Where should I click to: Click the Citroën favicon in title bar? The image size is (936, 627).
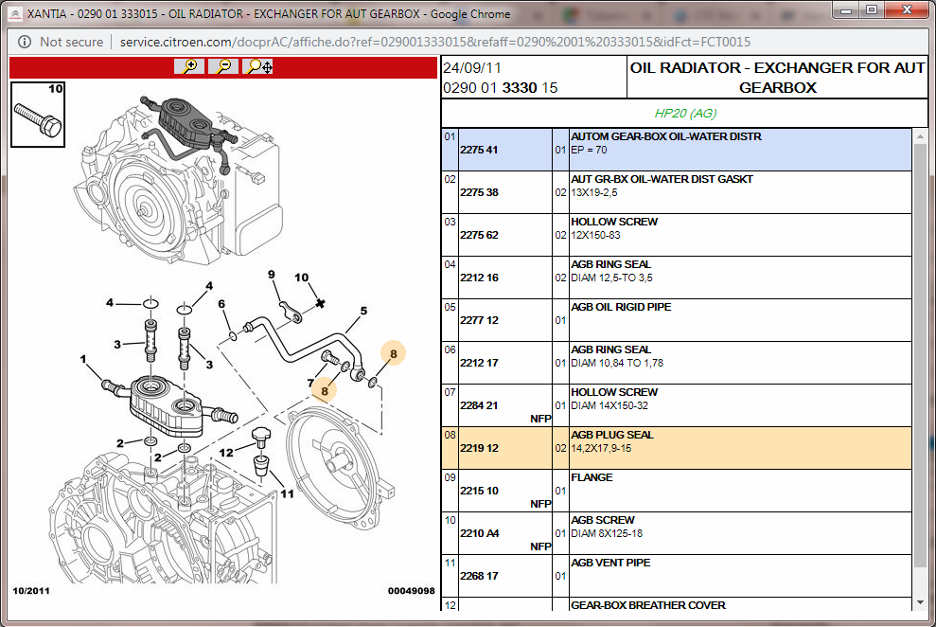15,14
